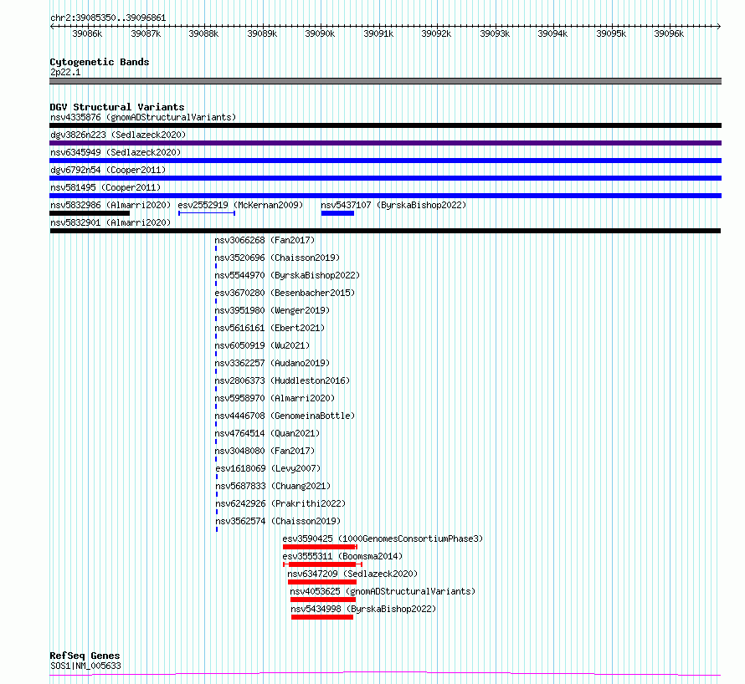
Task: Click the black nsv4335876 variant bar
Action: click(385, 125)
